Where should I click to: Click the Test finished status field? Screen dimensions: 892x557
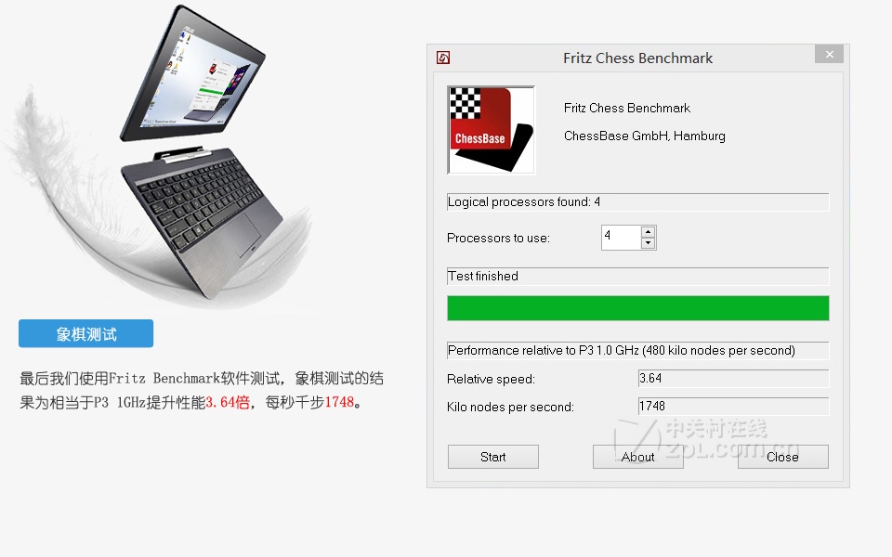[637, 277]
